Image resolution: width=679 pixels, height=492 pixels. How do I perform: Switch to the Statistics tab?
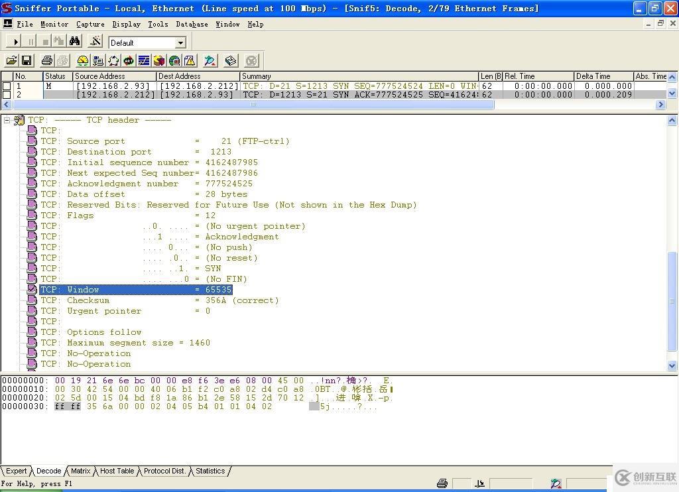[x=210, y=471]
